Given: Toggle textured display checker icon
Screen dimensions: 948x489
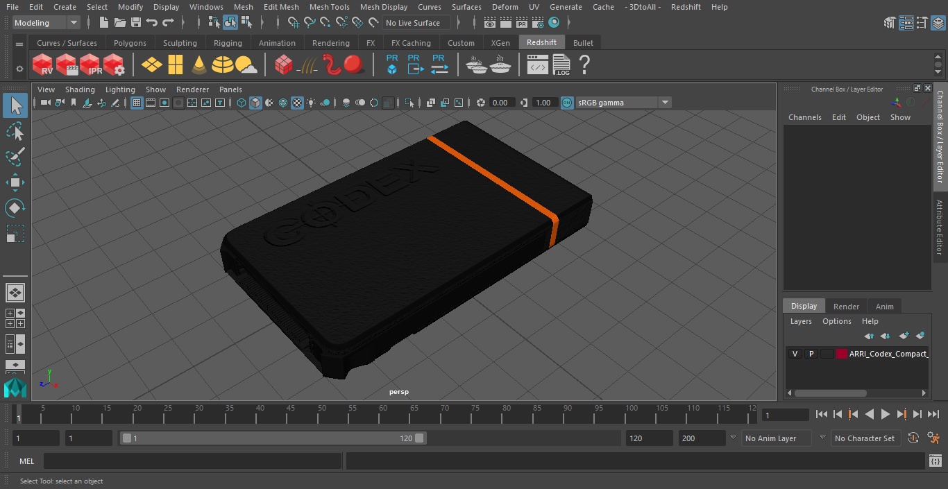Looking at the screenshot, I should tap(297, 103).
